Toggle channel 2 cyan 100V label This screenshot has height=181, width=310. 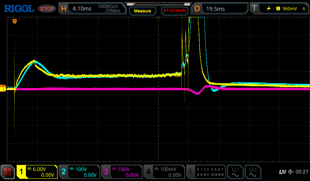[x=79, y=172]
